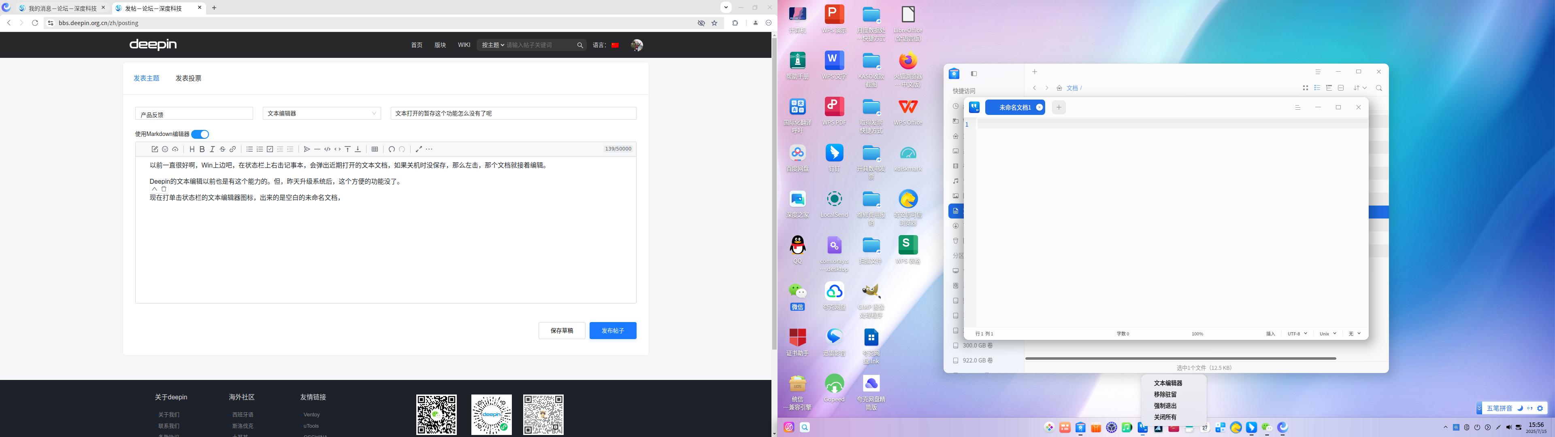Choose 关闭所有 in the dock context menu
Screen dimensions: 1555x437
coord(1165,417)
